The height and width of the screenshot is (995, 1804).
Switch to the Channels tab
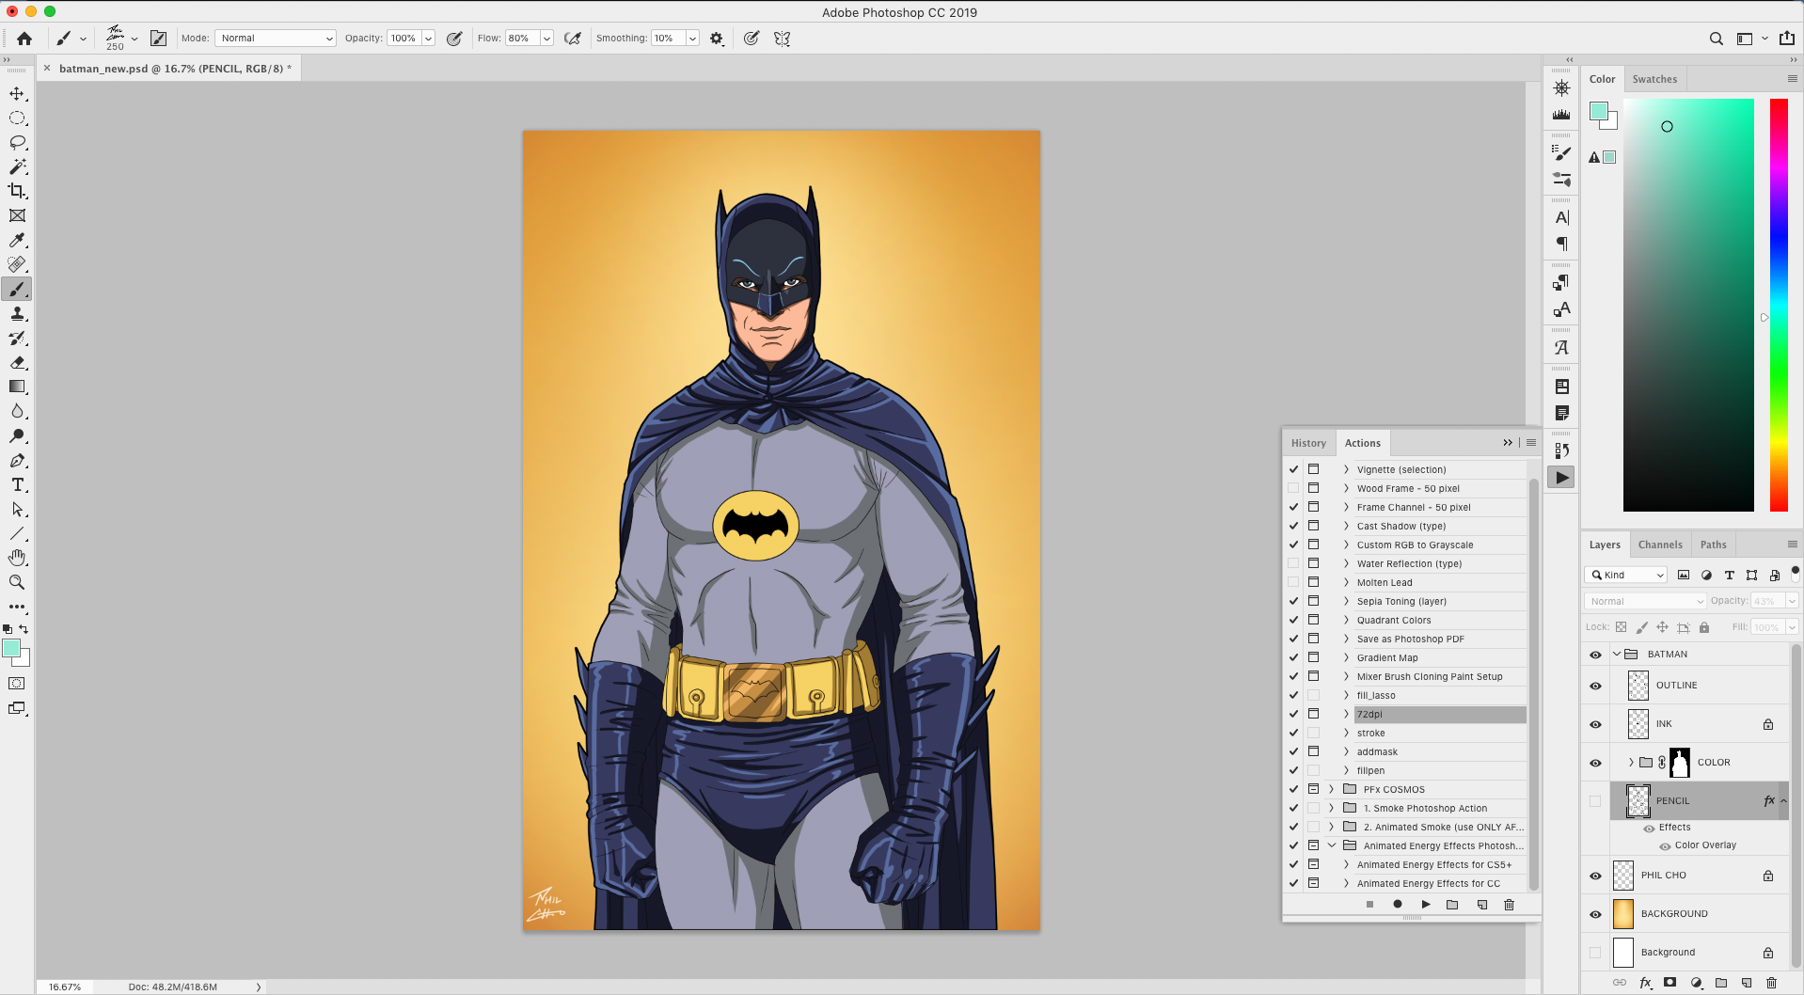tap(1659, 545)
